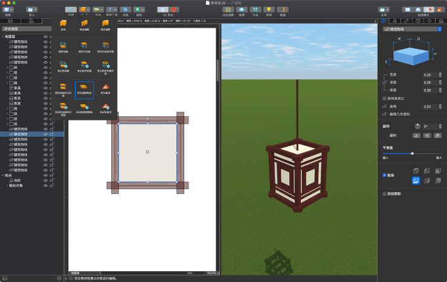The image size is (447, 282).
Task: Pick the polygonal ceiling tool in popup
Action: 85,67
